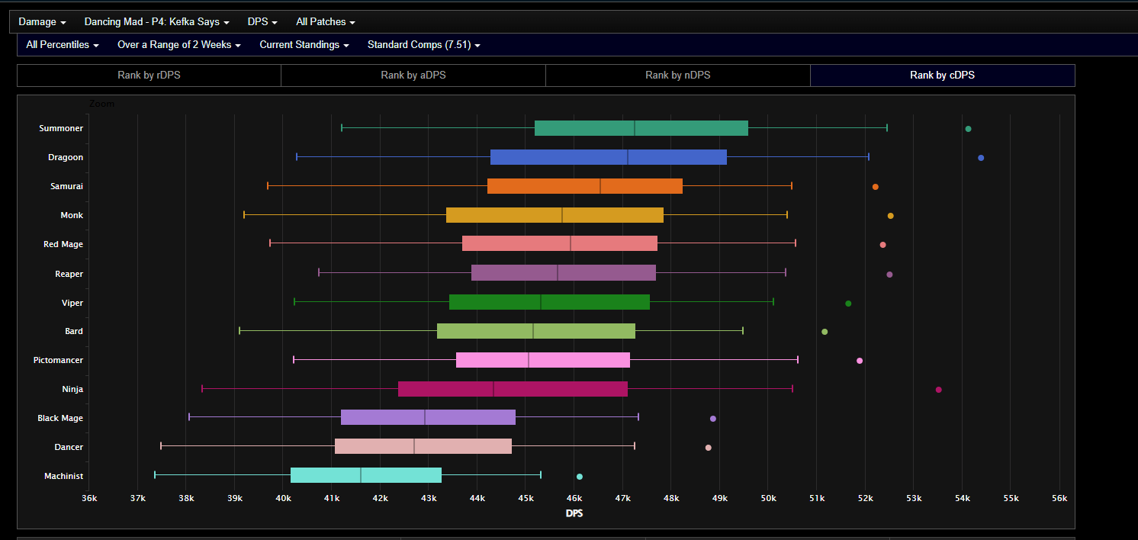1138x540 pixels.
Task: Click the Viper axis label
Action: [72, 303]
